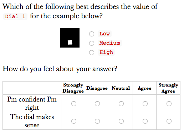
Task: Mark Agree for confident I'm right
Action: (145, 104)
